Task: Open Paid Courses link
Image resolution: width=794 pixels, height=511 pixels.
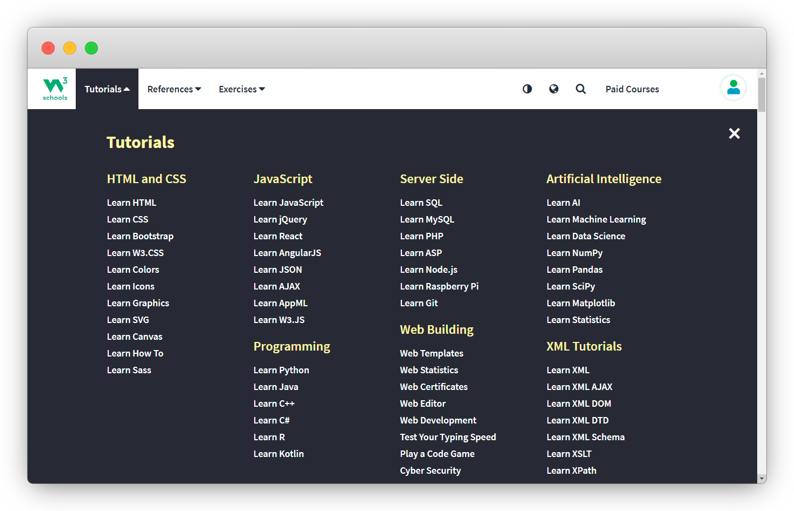Action: click(x=632, y=89)
